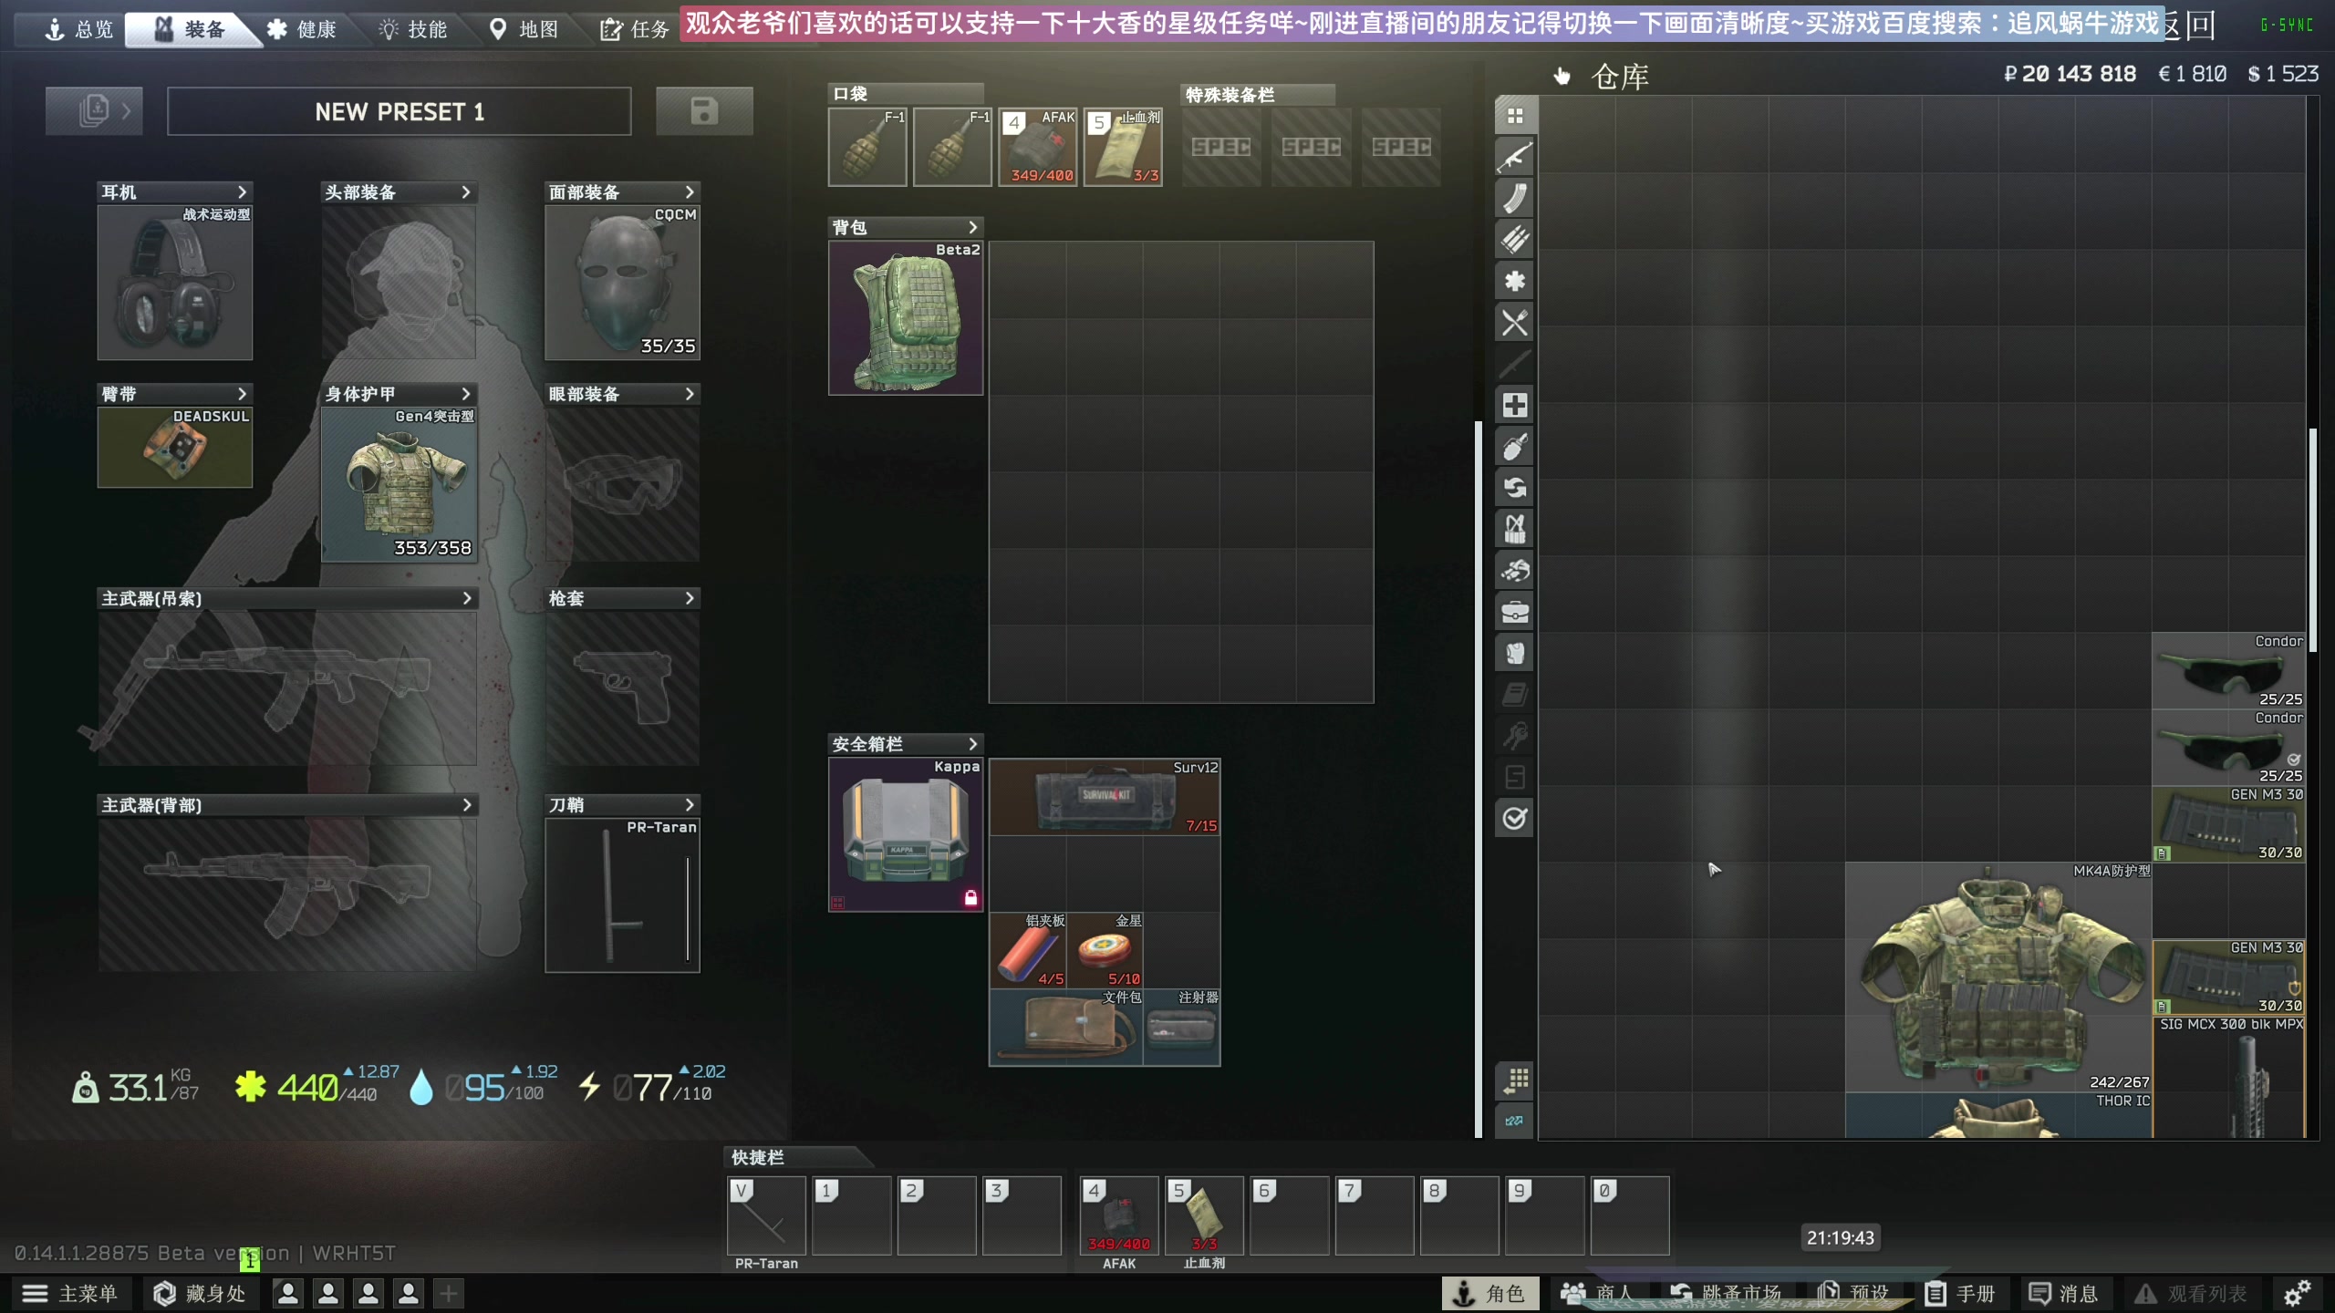Expand 主武器(吊索) sling weapon slot arrow
This screenshot has width=2335, height=1313.
tap(466, 598)
